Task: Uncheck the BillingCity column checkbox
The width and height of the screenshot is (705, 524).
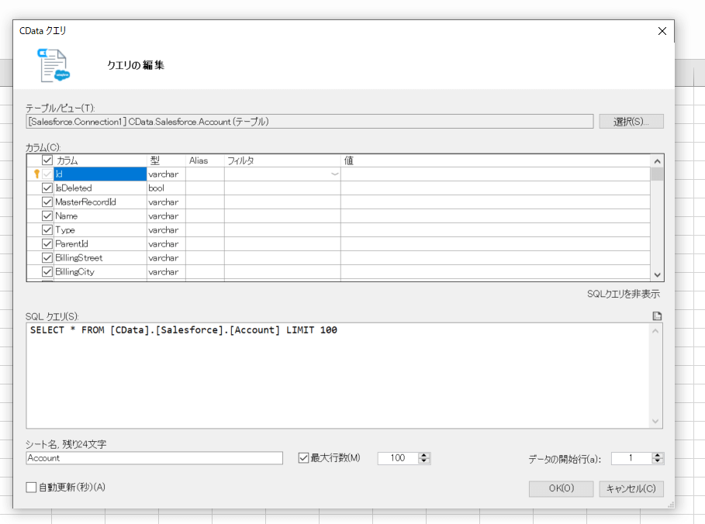Action: (x=47, y=271)
